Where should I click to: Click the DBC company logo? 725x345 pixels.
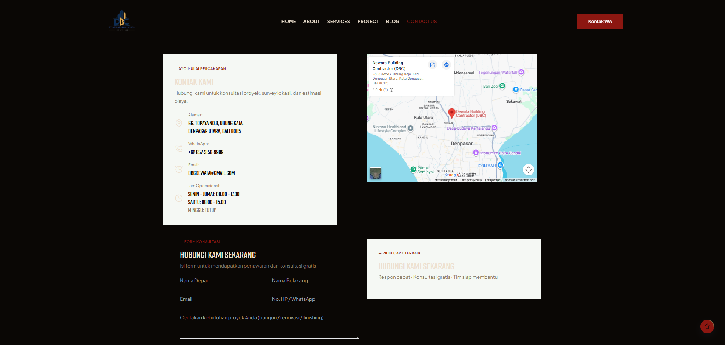tap(122, 20)
